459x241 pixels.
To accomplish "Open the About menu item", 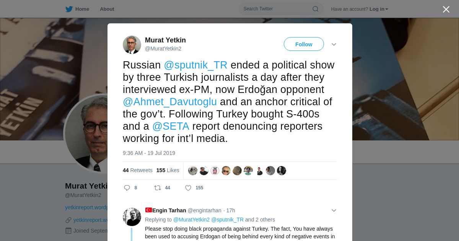I will click(107, 9).
